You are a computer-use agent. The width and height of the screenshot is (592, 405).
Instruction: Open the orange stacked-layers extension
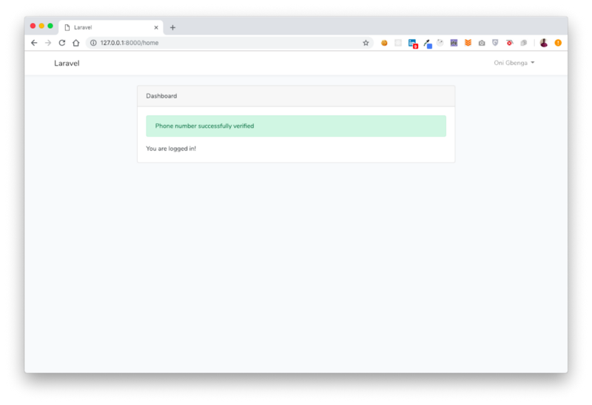pos(468,43)
